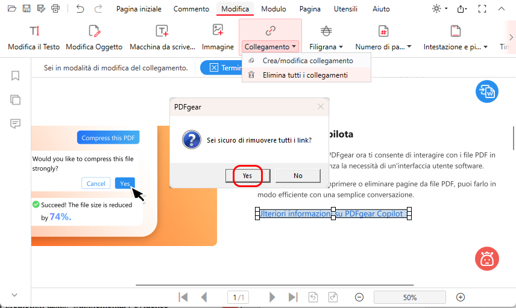This screenshot has width=516, height=308.
Task: Collapse the ribbon with the chevron
Action: [x=501, y=9]
